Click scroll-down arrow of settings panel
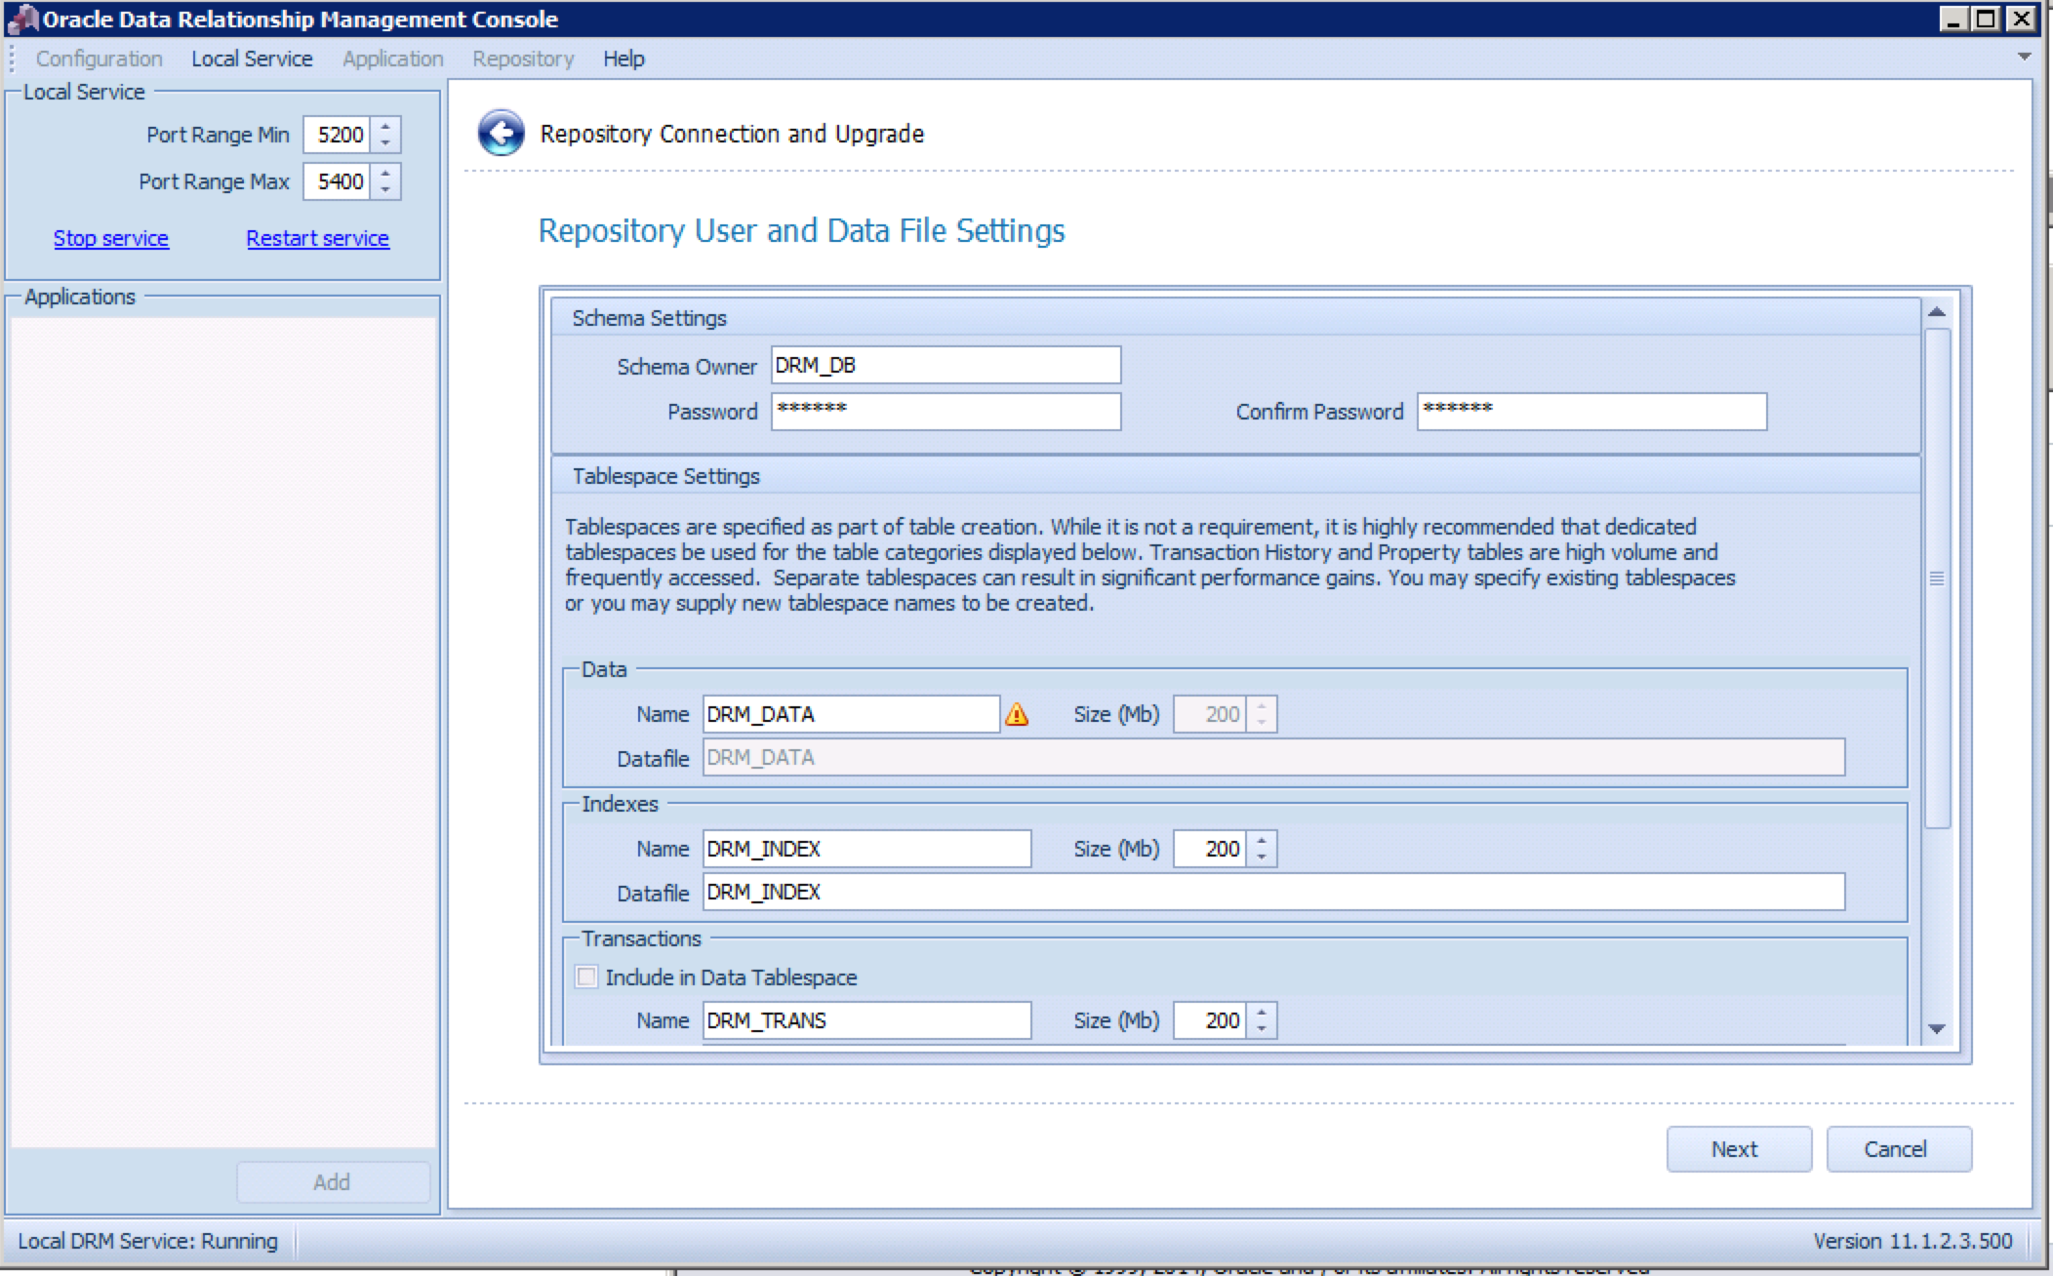 pos(1937,1029)
